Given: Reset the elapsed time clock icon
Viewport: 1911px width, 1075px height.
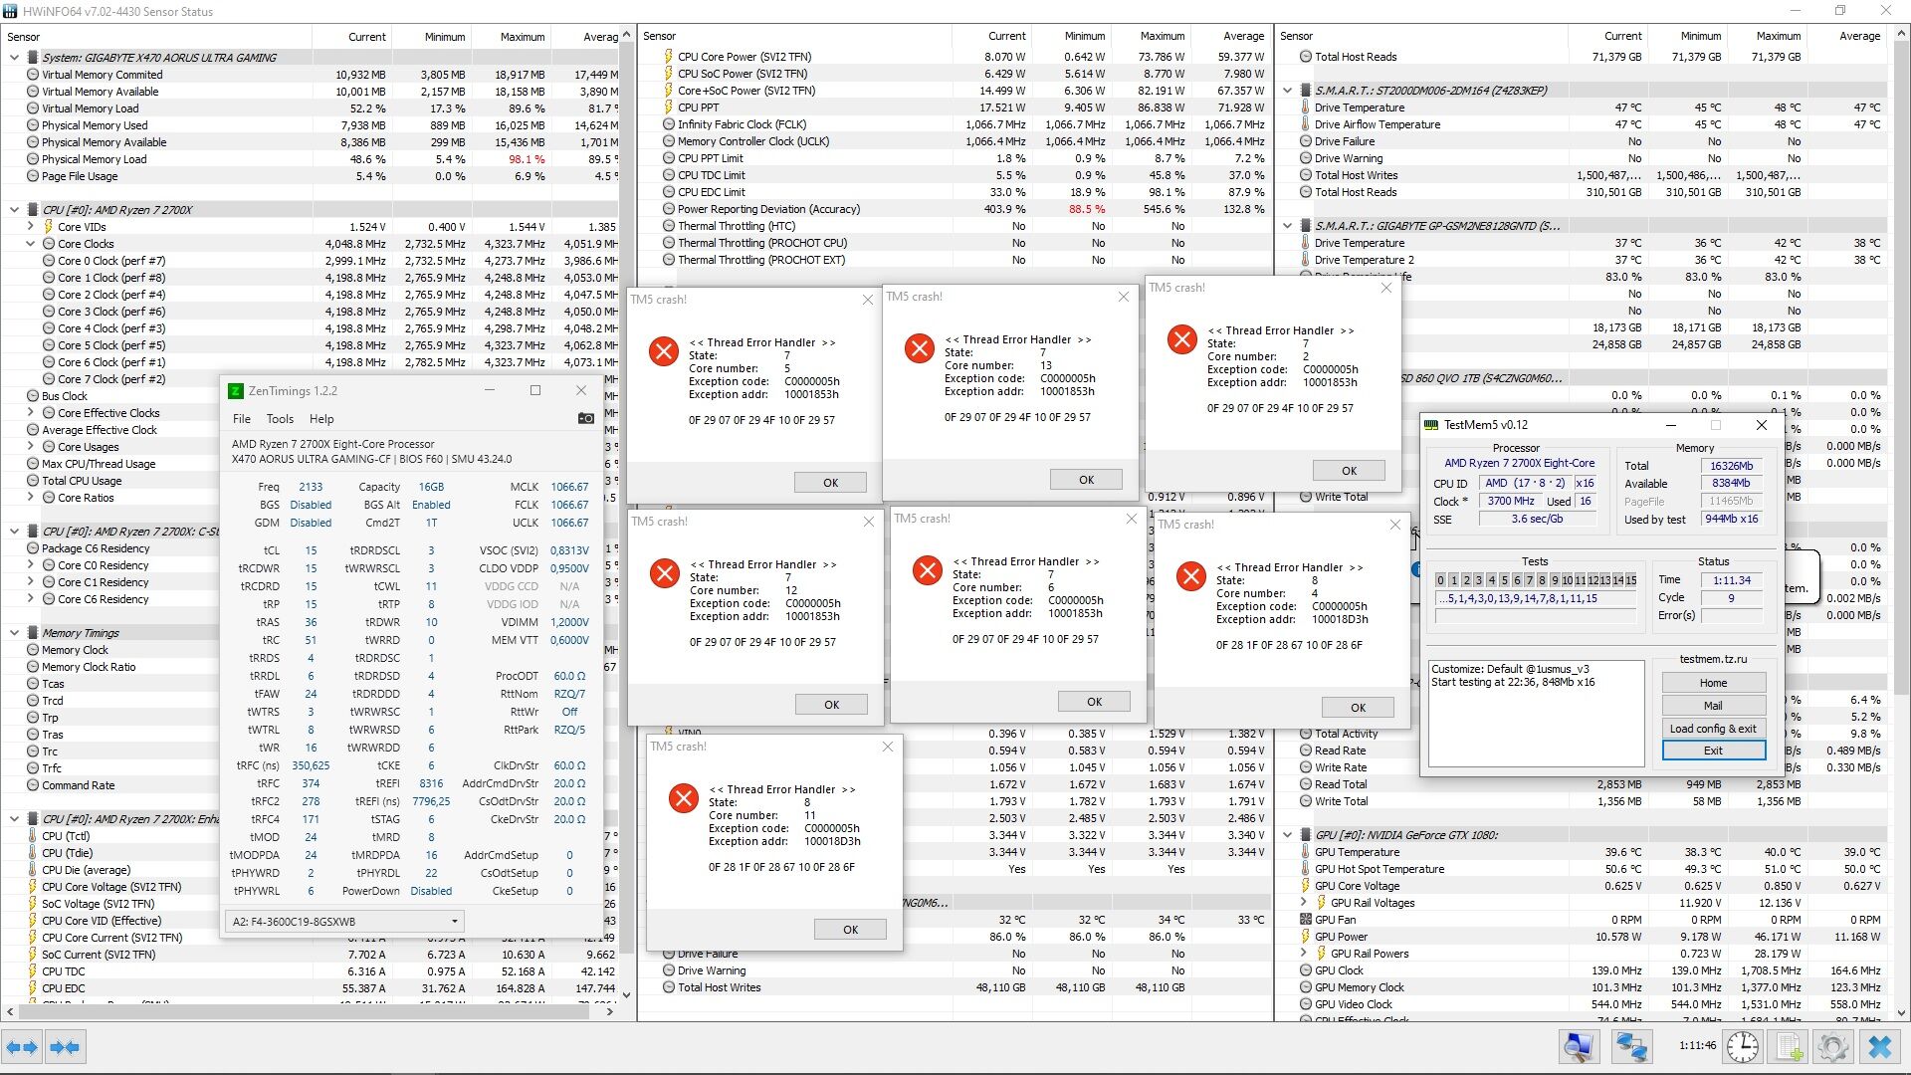Looking at the screenshot, I should coord(1742,1047).
